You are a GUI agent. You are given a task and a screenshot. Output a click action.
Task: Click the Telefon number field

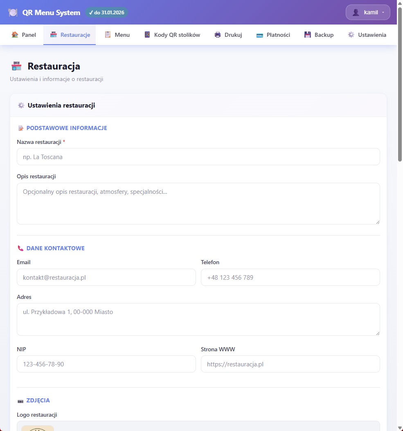click(290, 277)
